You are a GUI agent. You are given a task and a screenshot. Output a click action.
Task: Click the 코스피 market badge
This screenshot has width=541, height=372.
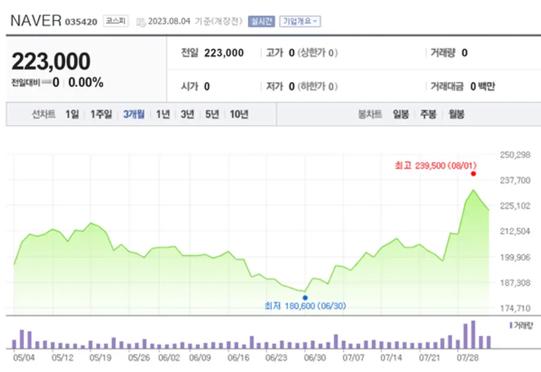[115, 21]
